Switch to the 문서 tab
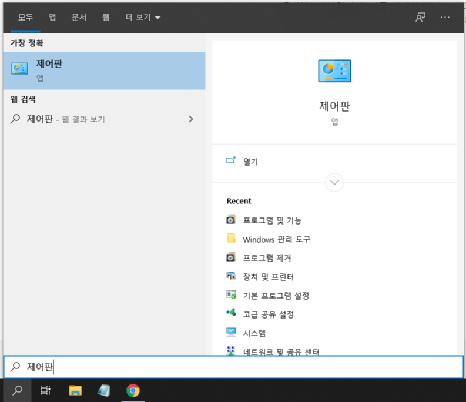Image resolution: width=466 pixels, height=402 pixels. [79, 17]
